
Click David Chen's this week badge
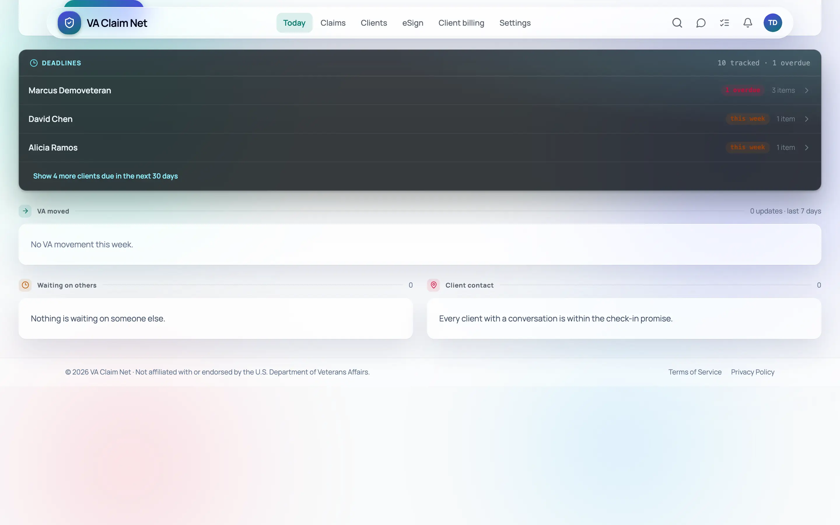tap(748, 119)
